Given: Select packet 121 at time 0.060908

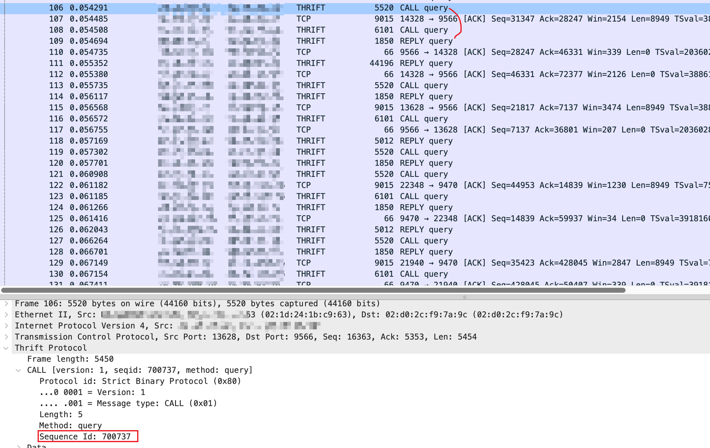Looking at the screenshot, I should pyautogui.click(x=355, y=174).
